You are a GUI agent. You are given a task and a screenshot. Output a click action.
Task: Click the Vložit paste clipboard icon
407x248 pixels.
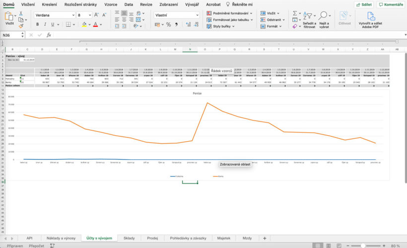point(8,16)
